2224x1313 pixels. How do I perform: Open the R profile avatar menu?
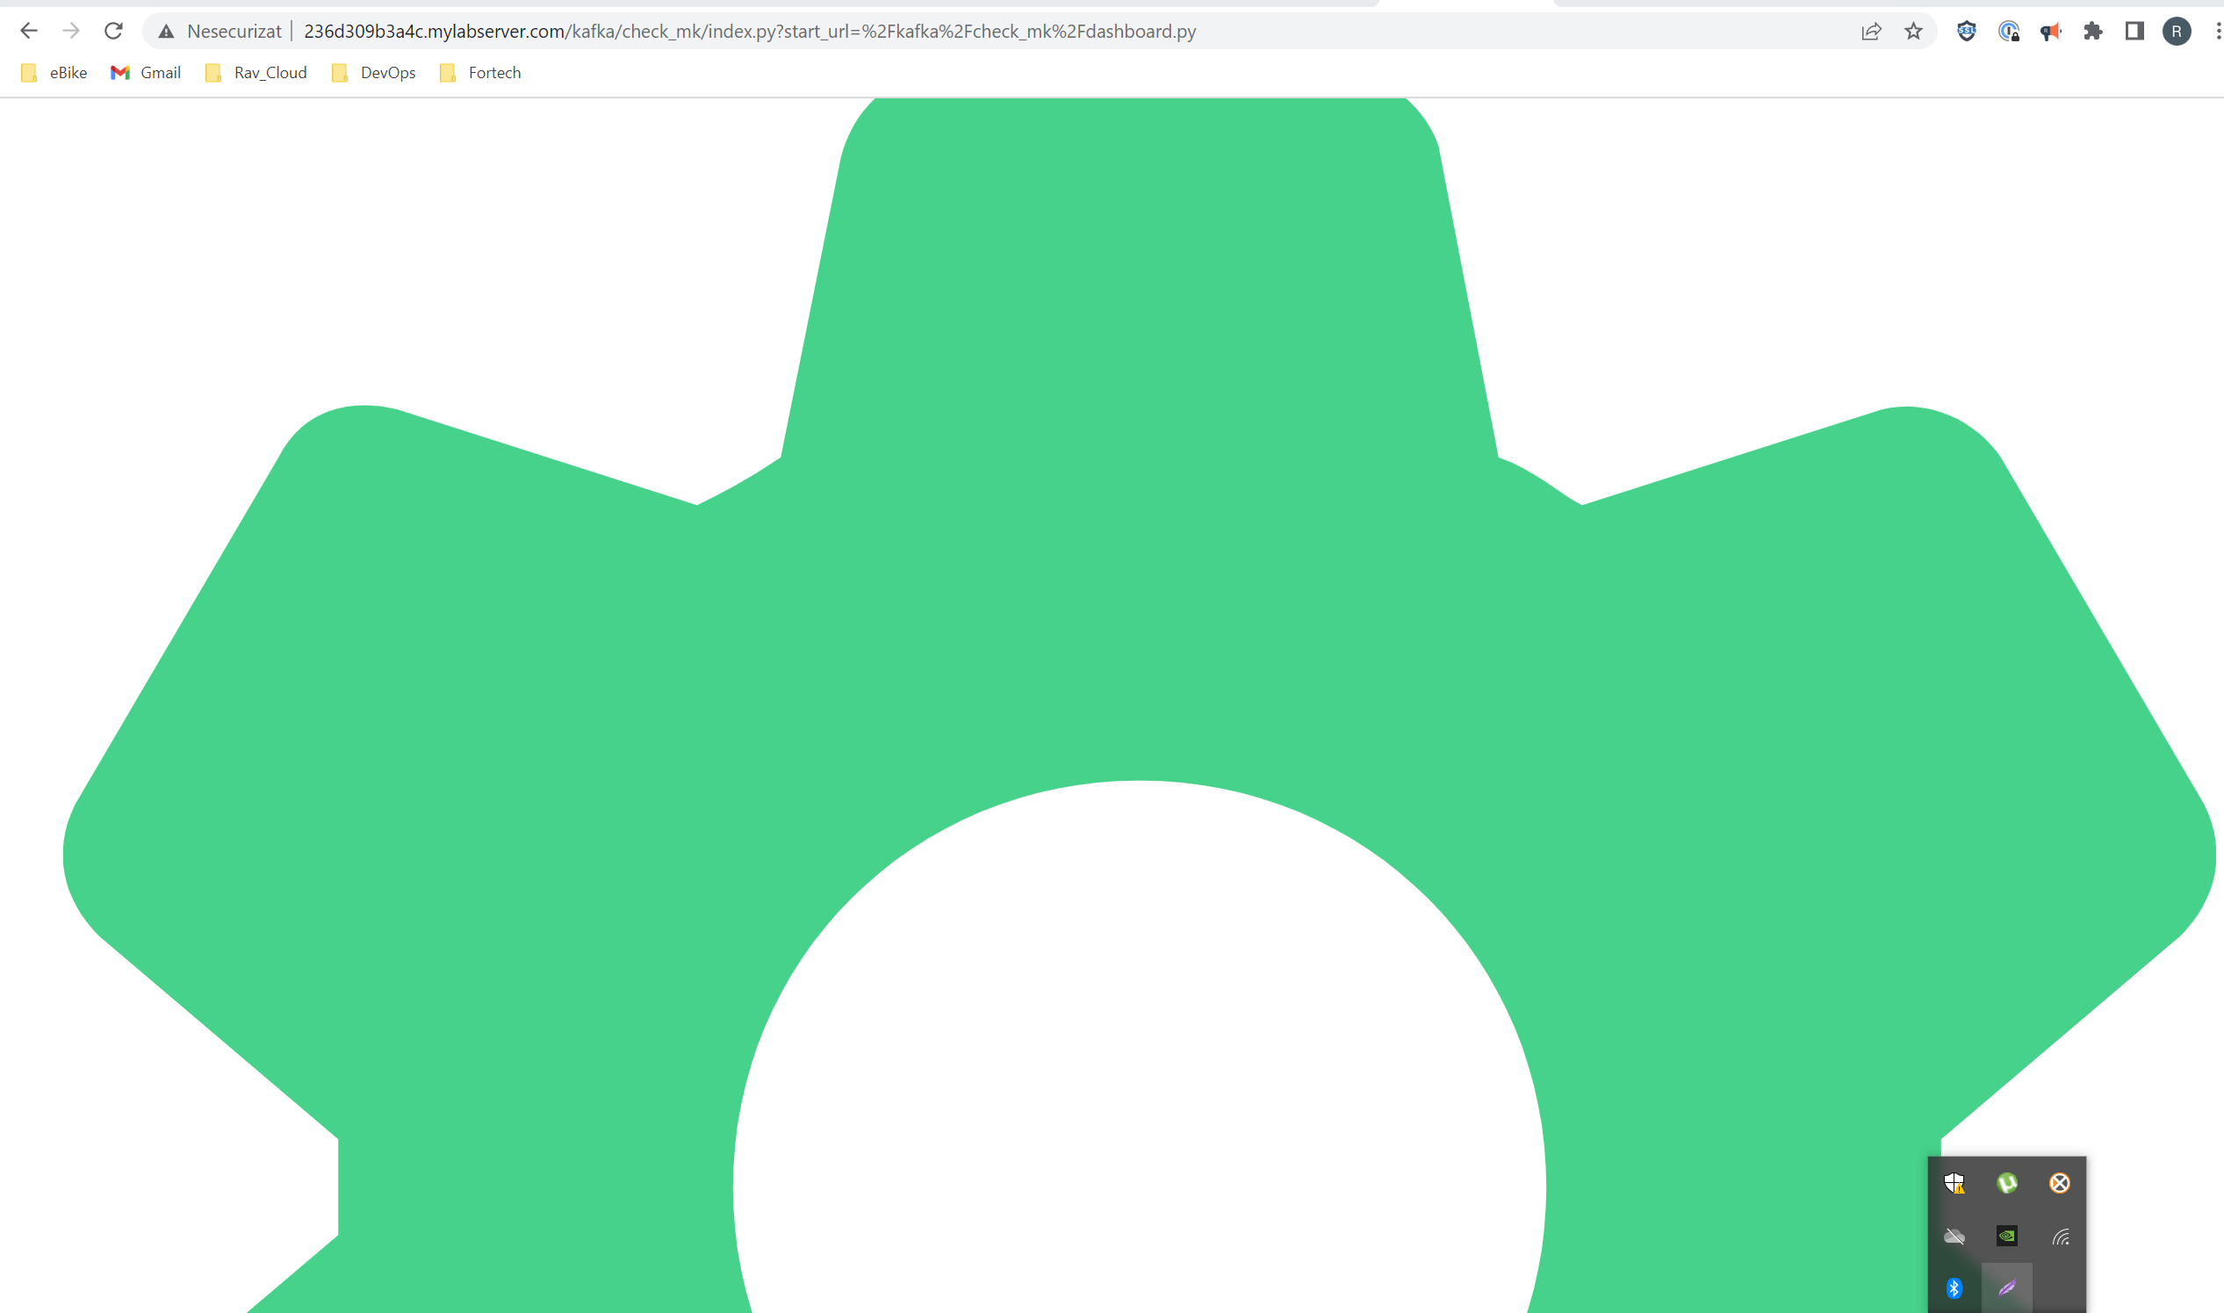(2177, 32)
